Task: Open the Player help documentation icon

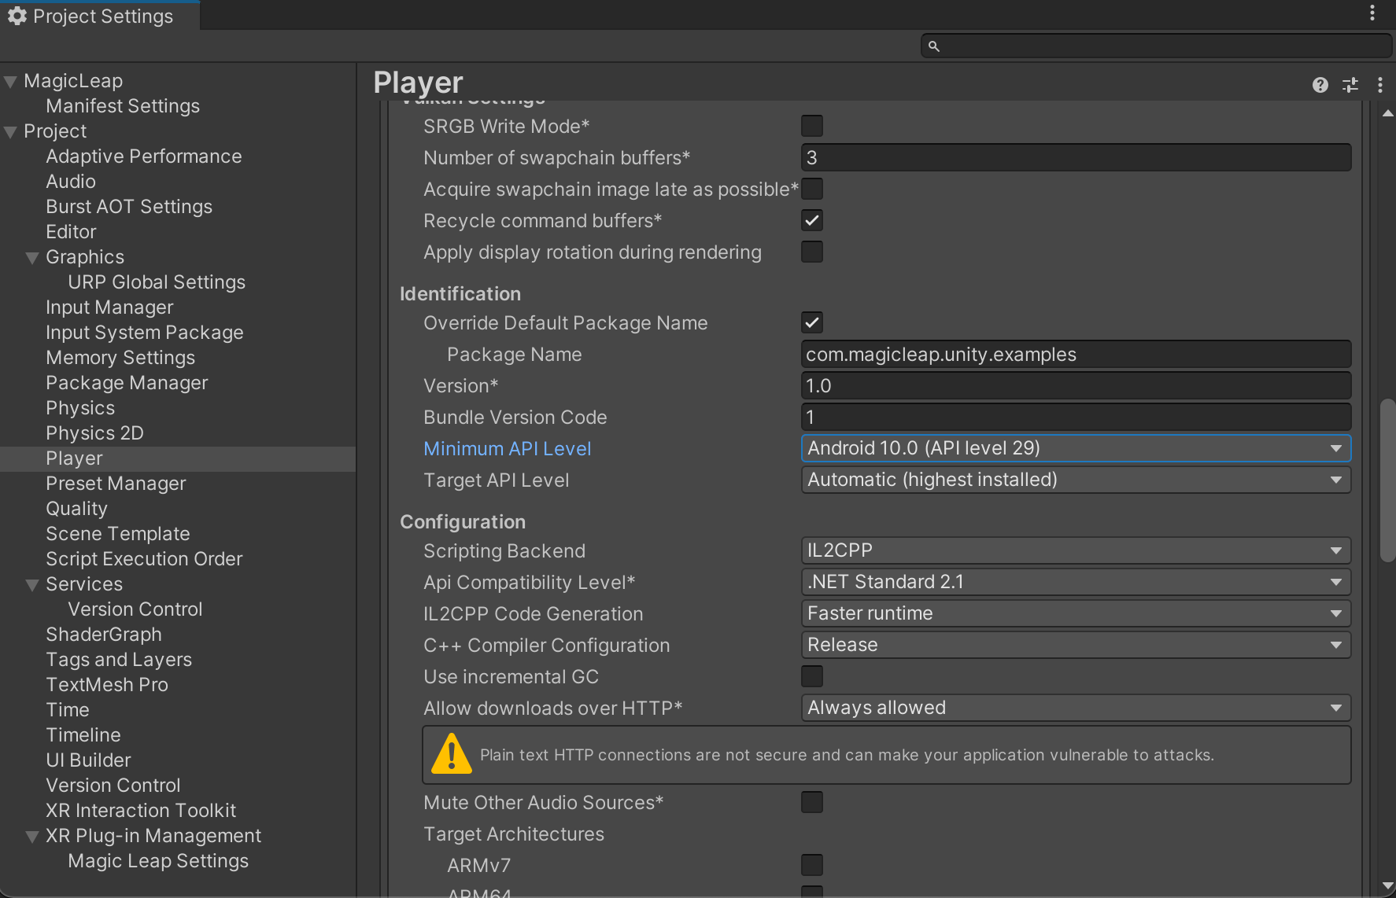Action: tap(1320, 85)
